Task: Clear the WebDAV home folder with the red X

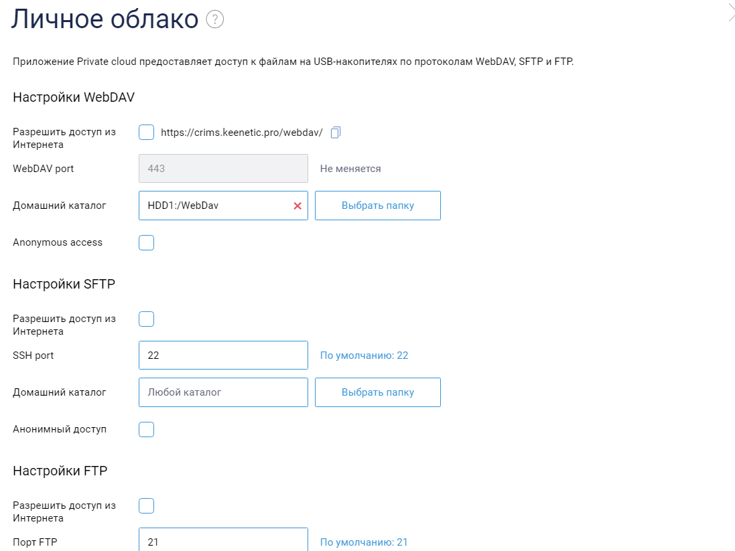Action: pos(297,206)
